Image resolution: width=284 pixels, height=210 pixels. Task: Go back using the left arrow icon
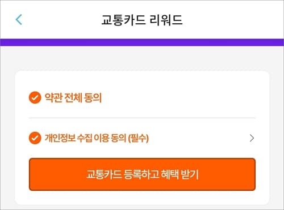point(19,19)
